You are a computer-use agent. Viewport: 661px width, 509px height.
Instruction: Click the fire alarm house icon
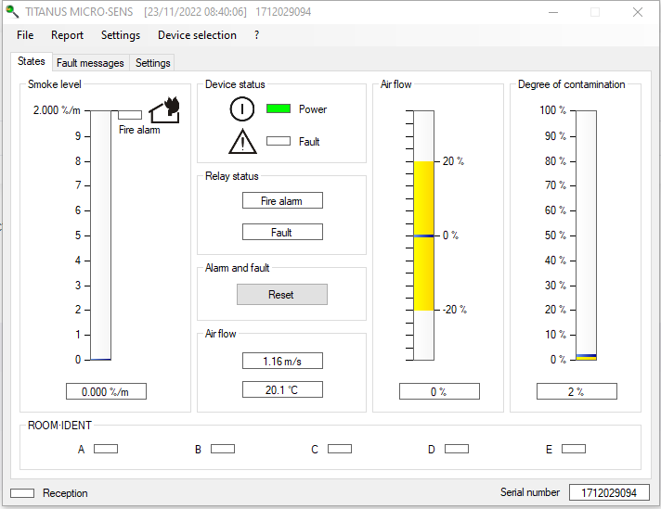[x=164, y=110]
